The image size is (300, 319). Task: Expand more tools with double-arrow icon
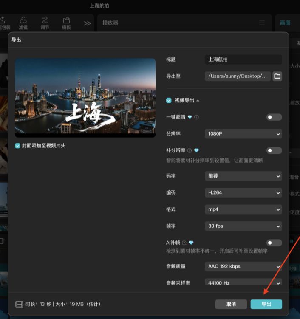click(x=87, y=23)
